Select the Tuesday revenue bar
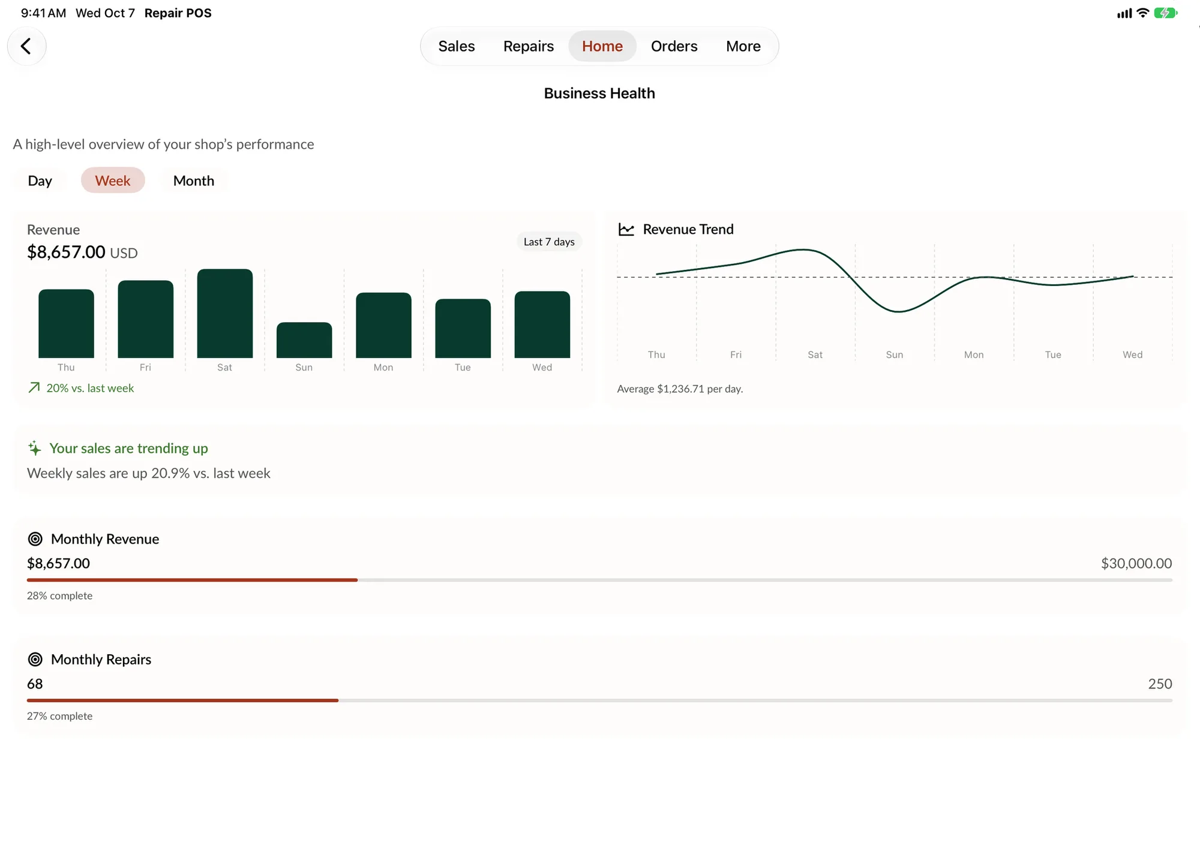The height and width of the screenshot is (866, 1200). click(463, 329)
